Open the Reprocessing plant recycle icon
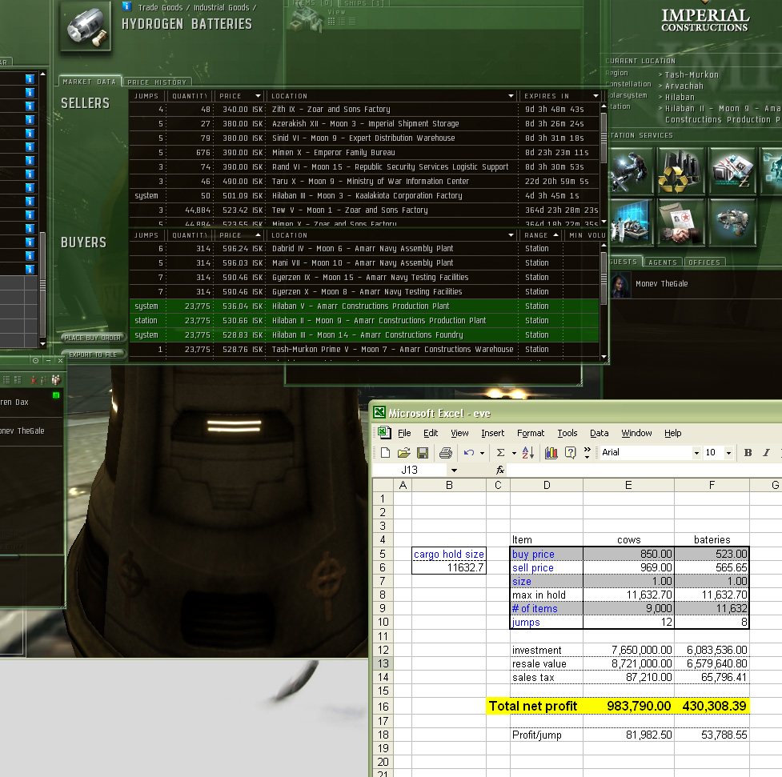Screen dimensions: 782x777 680,171
